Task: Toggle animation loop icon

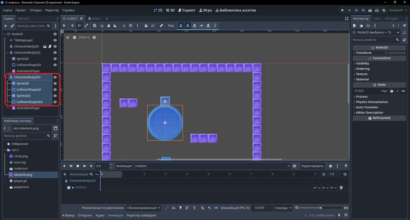Action: point(345,174)
